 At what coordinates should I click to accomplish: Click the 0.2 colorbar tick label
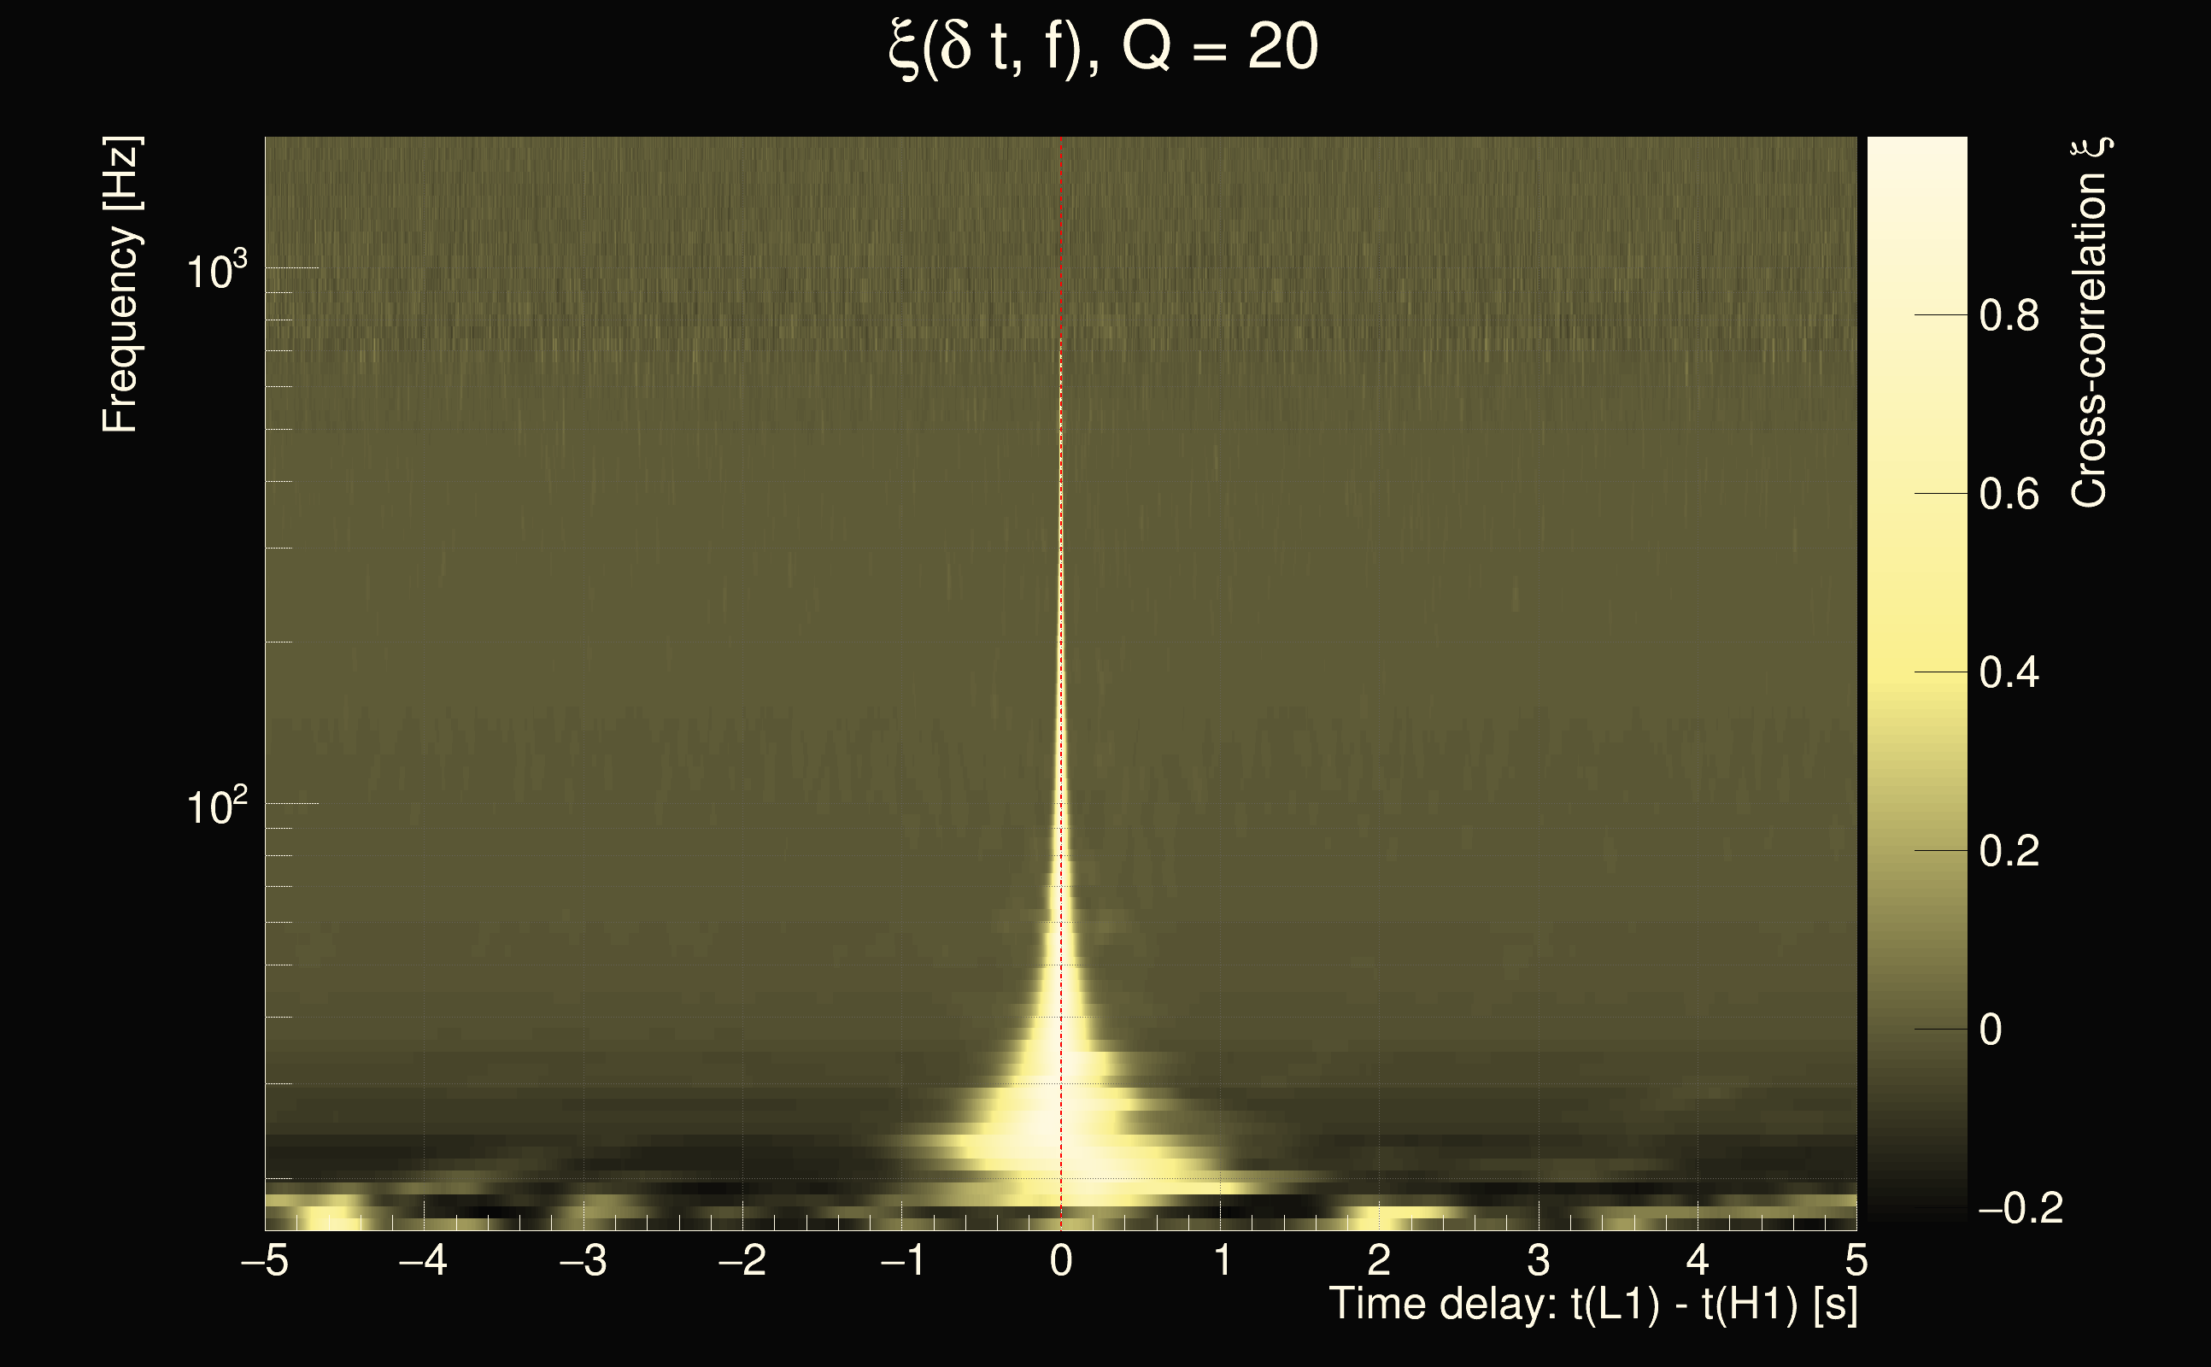point(2009,851)
